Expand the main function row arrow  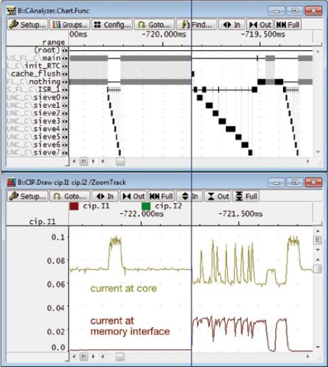pyautogui.click(x=65, y=58)
